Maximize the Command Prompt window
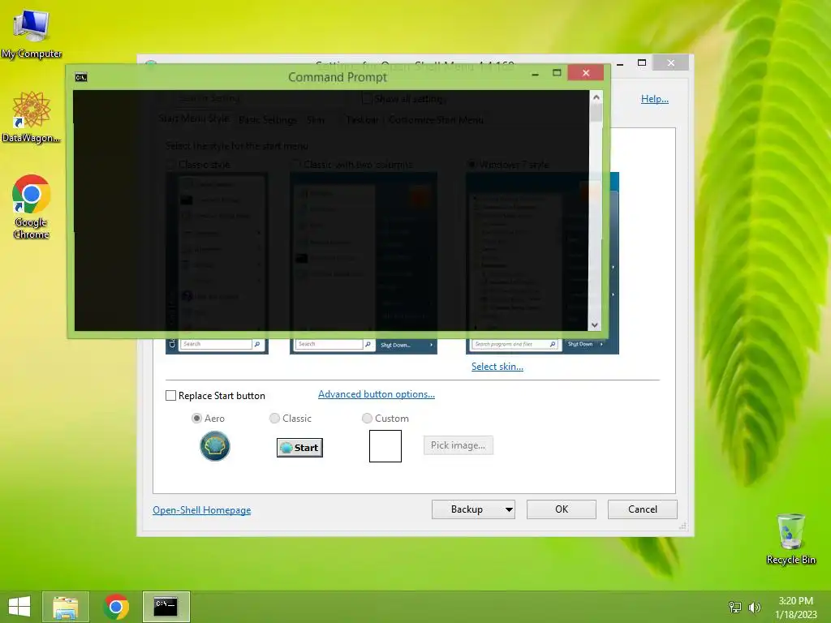 557,73
